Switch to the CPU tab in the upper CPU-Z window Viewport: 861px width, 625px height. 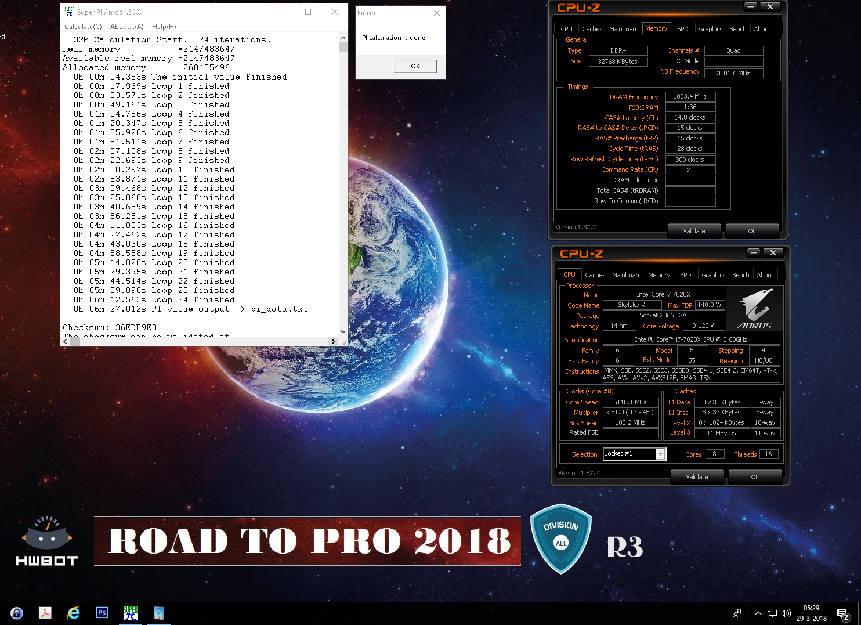[566, 29]
